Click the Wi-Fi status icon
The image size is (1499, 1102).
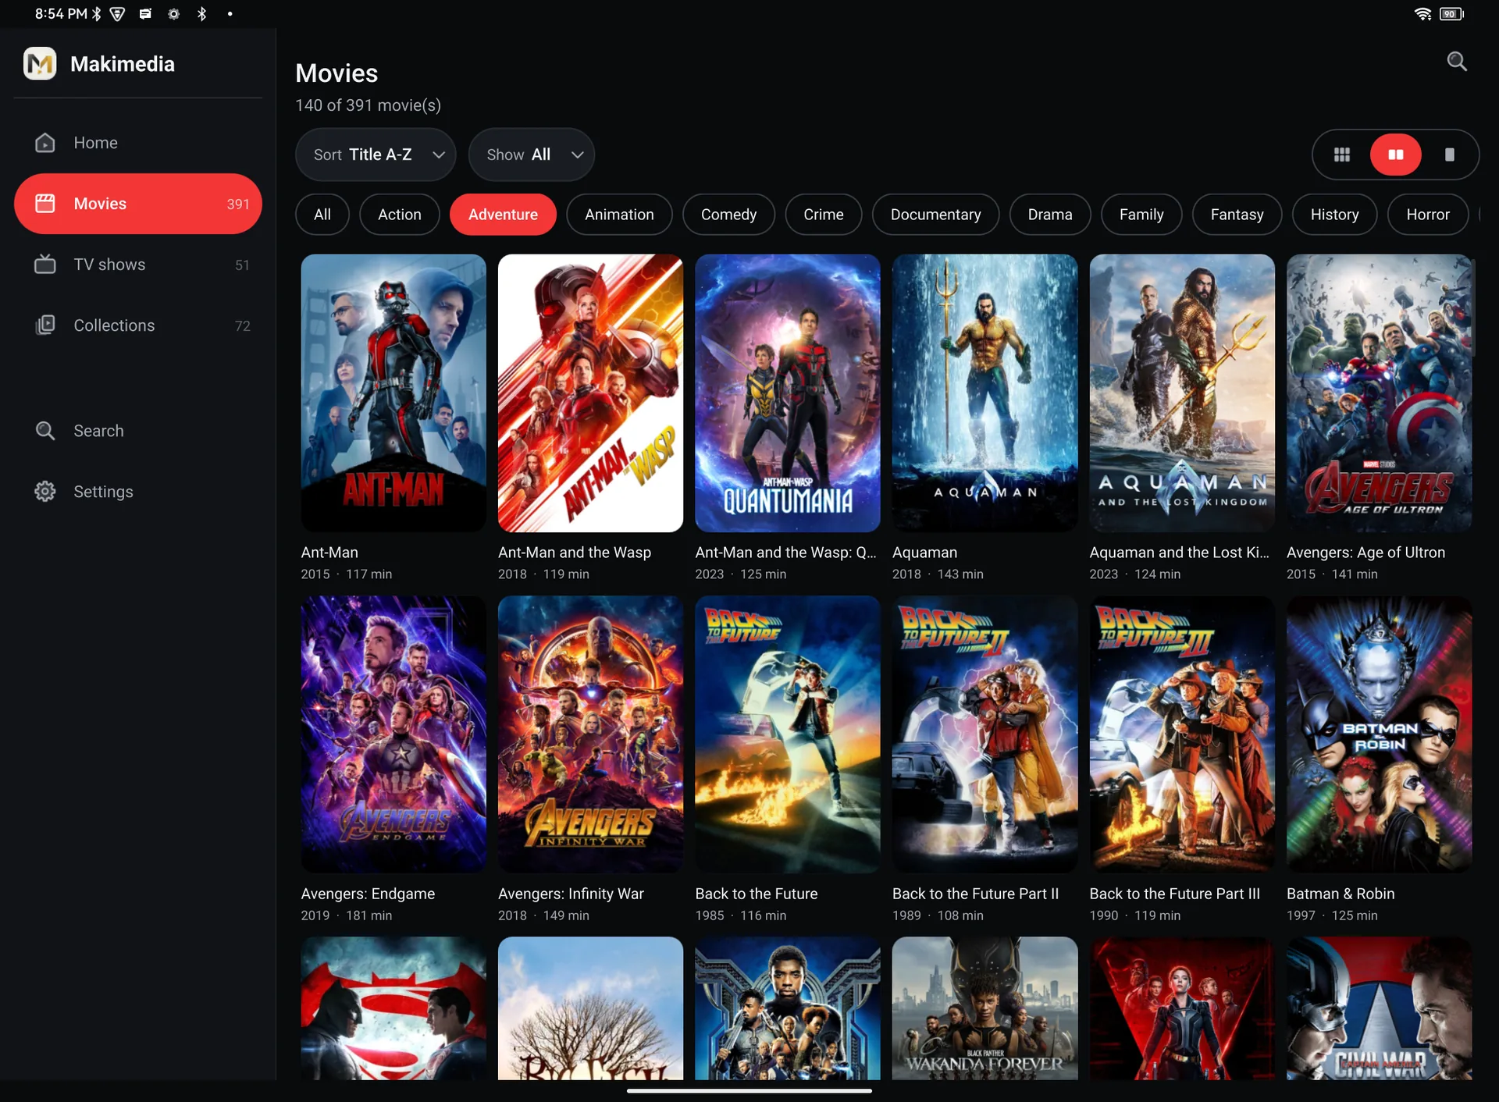[1422, 14]
